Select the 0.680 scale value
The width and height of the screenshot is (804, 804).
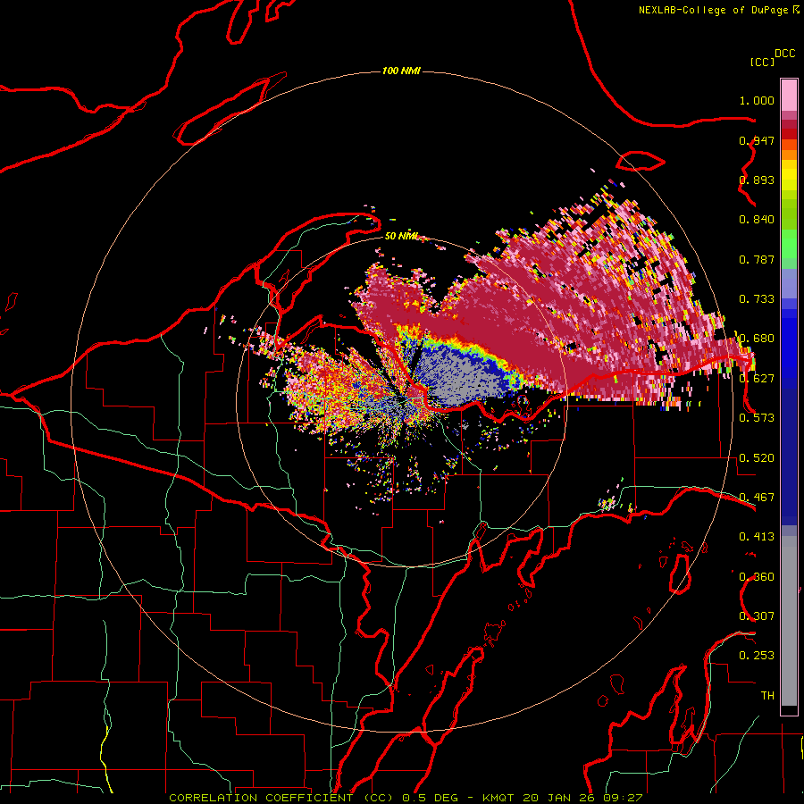tap(757, 339)
